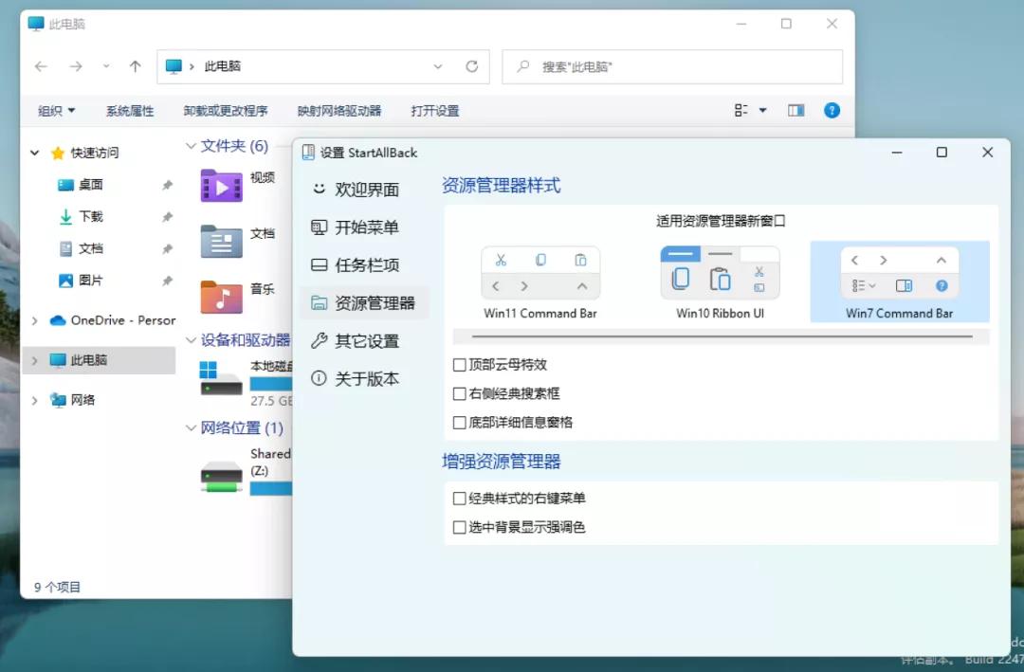
Task: Click the preview pane icon in Explorer toolbar
Action: [x=795, y=110]
